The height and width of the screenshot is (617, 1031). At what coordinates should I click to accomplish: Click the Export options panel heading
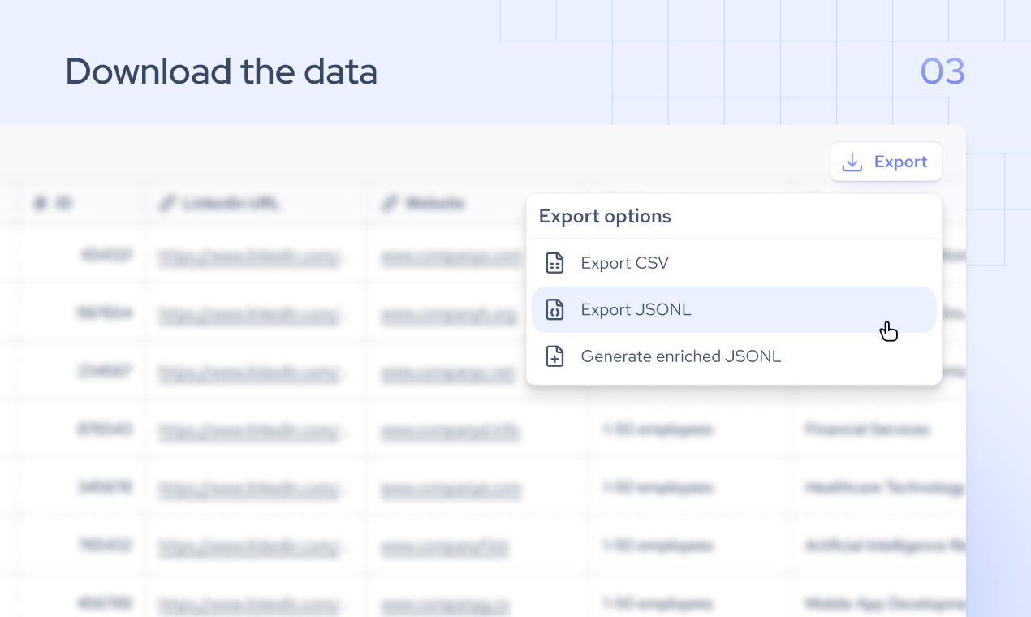coord(604,216)
